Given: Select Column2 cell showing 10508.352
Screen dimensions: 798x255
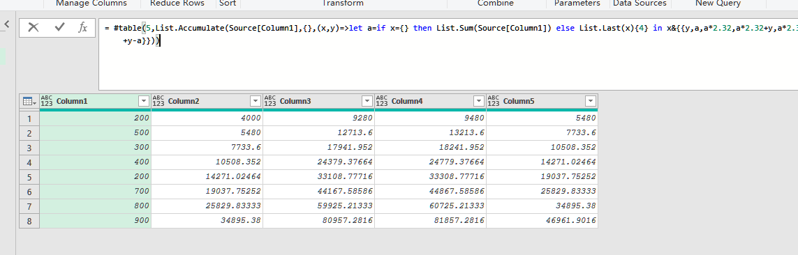Looking at the screenshot, I should tap(207, 162).
